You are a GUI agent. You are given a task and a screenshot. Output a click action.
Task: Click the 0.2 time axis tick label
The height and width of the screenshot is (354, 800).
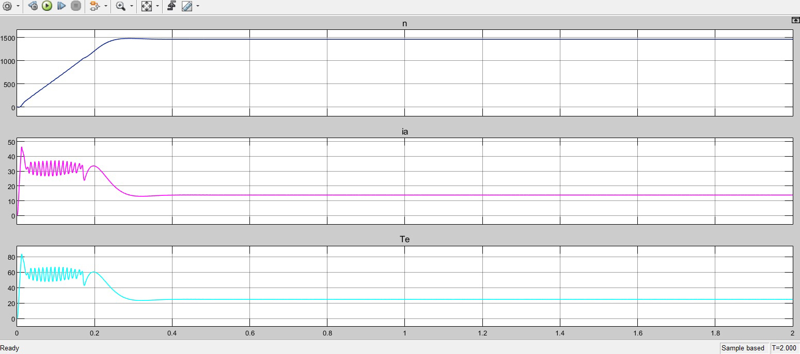pyautogui.click(x=95, y=333)
